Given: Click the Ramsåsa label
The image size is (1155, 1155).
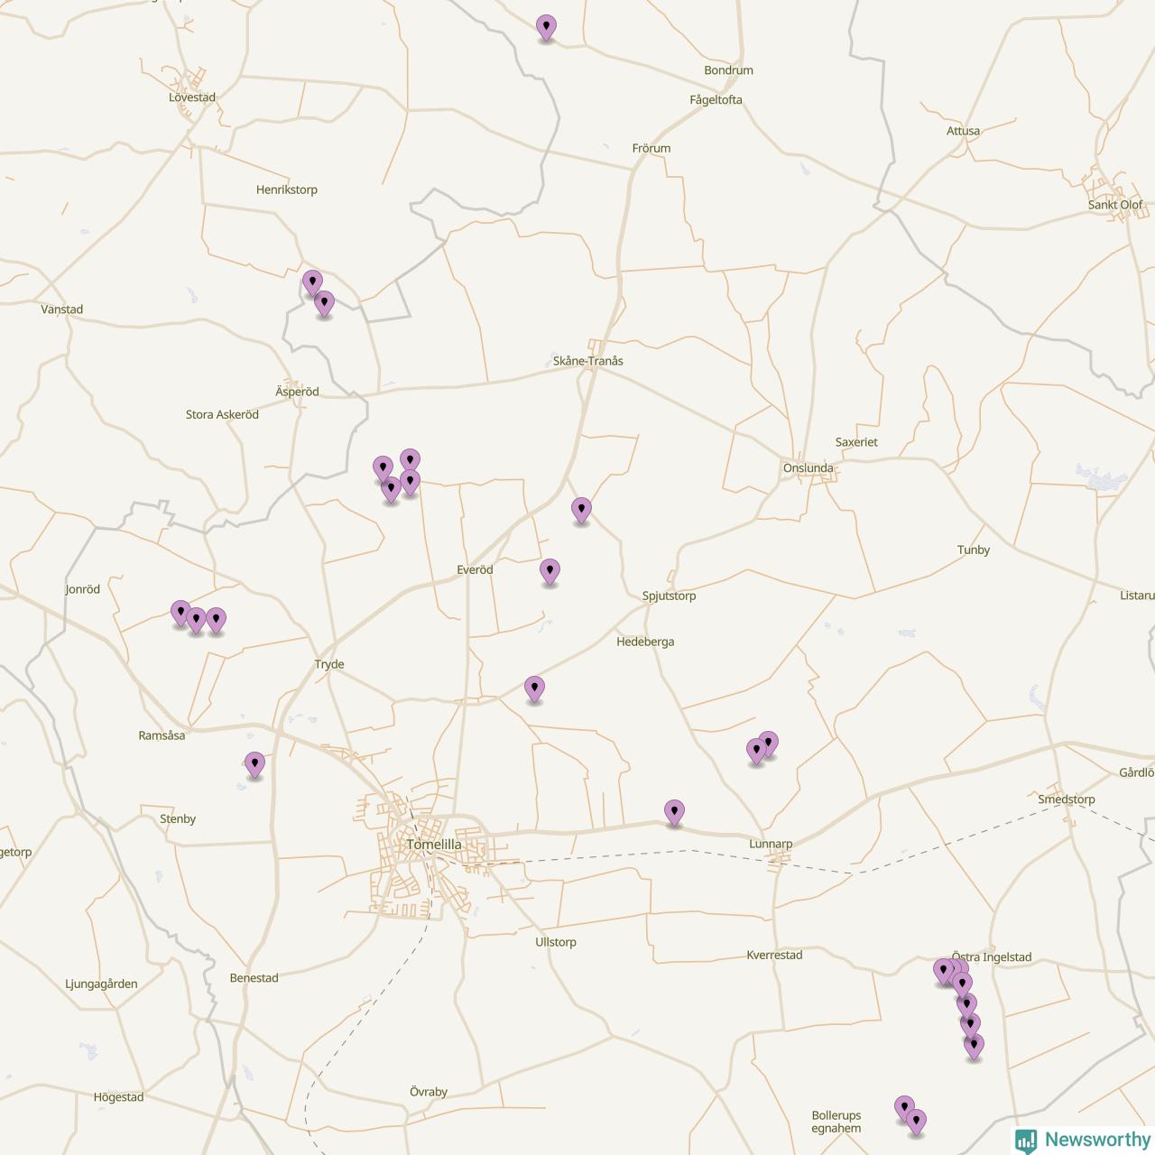Looking at the screenshot, I should click(x=162, y=735).
